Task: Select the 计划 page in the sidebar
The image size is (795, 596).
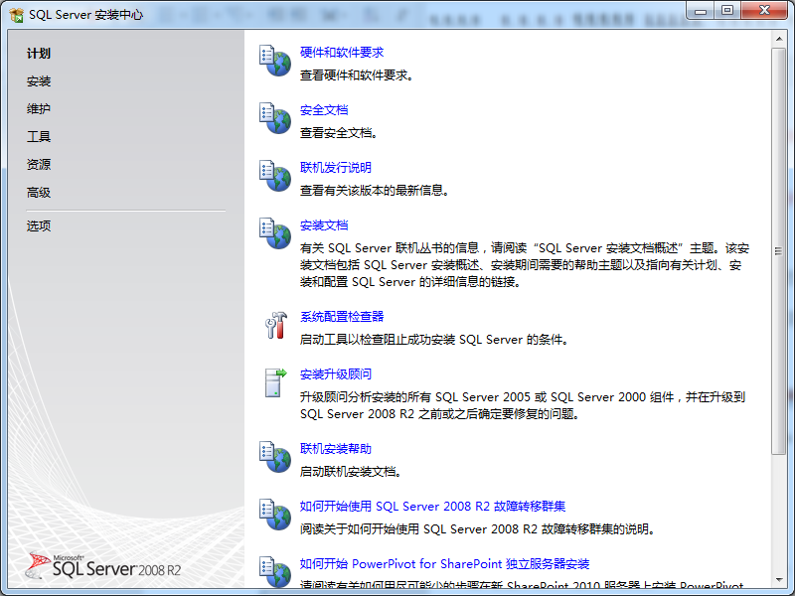Action: click(x=39, y=54)
